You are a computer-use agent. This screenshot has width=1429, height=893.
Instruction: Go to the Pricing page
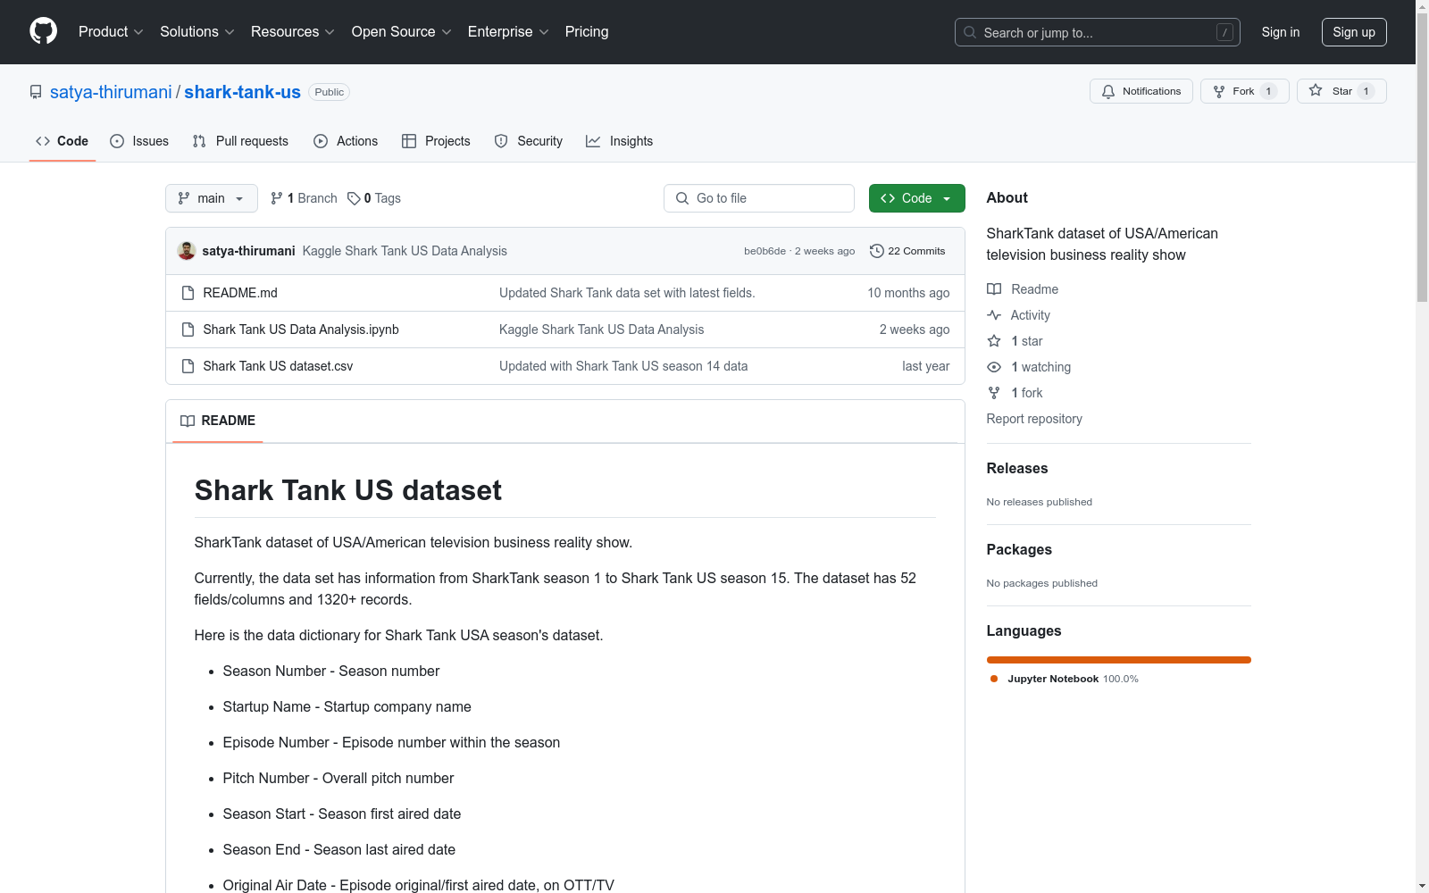587,31
